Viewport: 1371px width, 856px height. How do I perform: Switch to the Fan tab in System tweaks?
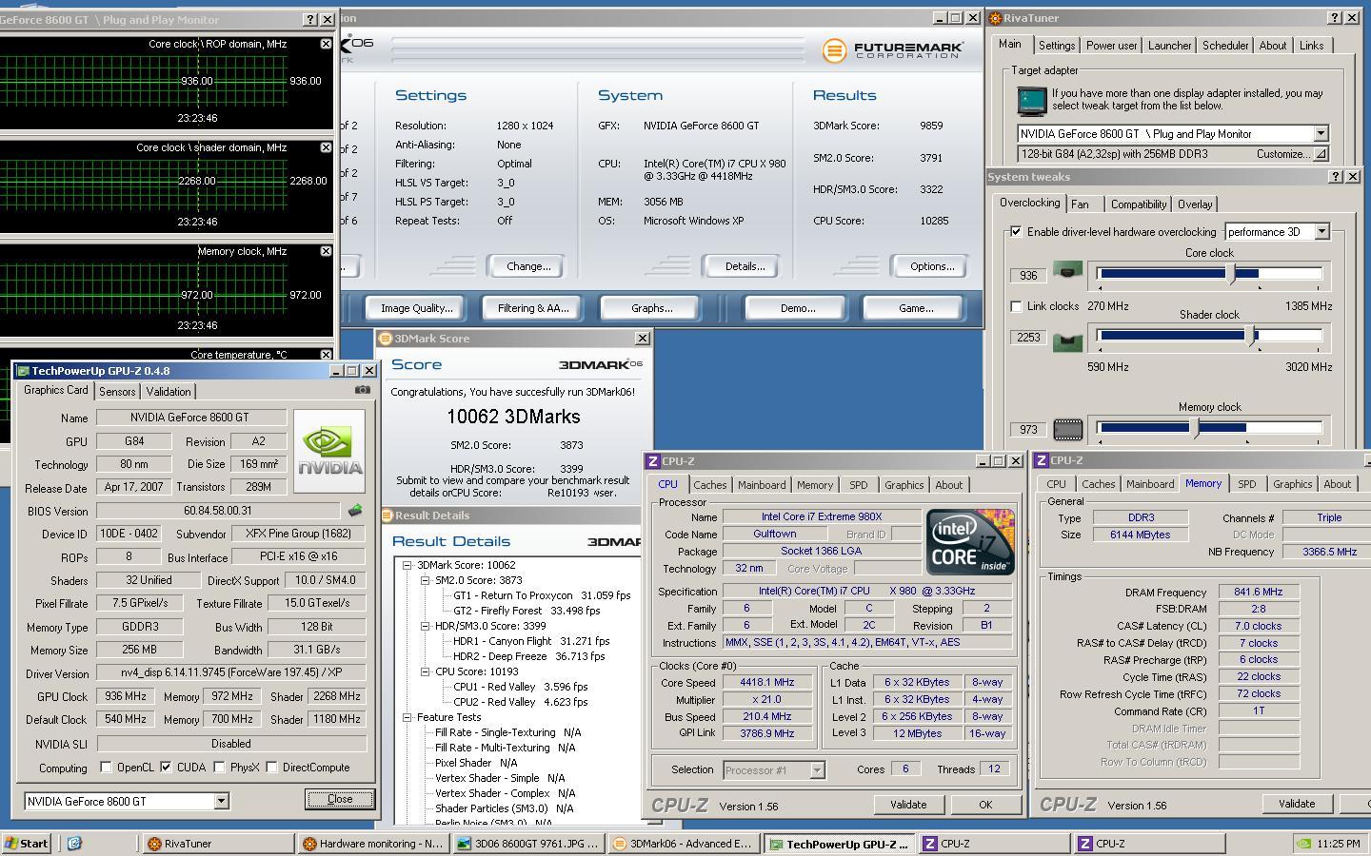coord(1080,204)
